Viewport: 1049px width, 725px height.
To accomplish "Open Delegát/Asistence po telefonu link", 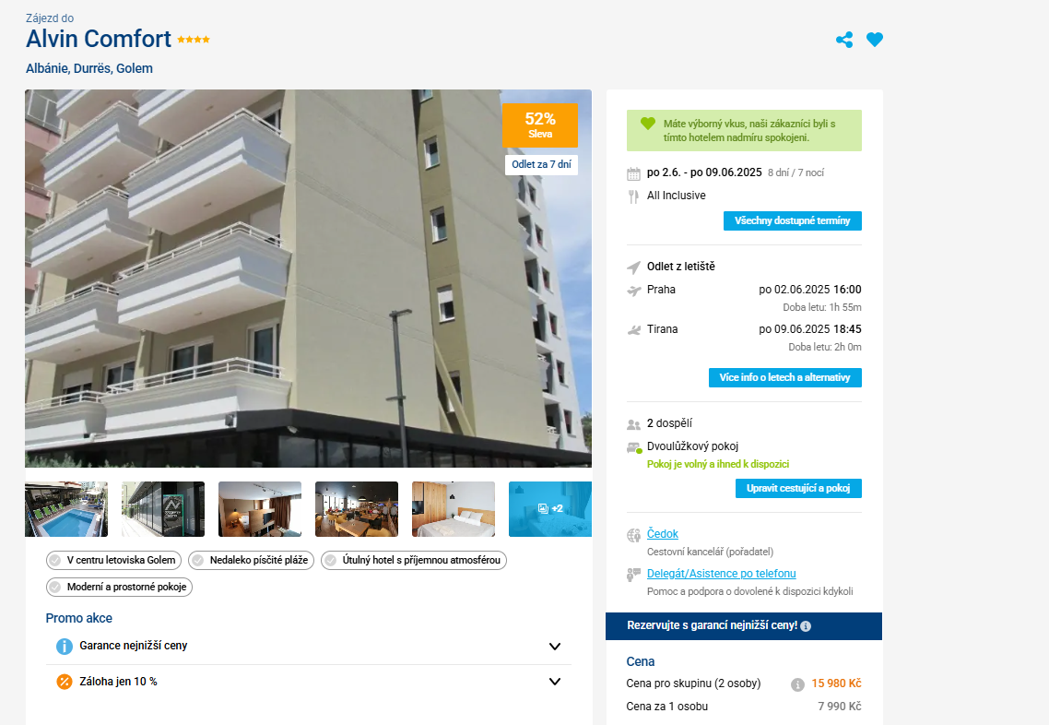I will point(721,573).
